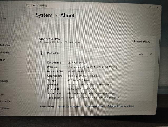Open the Windows Update sidebar item

pyautogui.click(x=5, y=108)
